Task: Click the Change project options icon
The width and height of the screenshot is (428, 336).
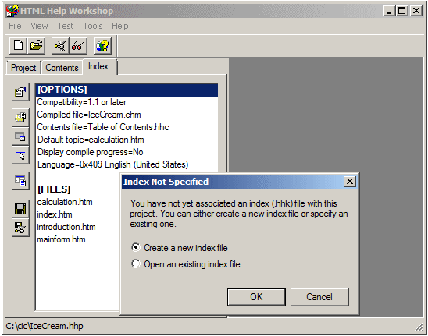Action: (20, 92)
